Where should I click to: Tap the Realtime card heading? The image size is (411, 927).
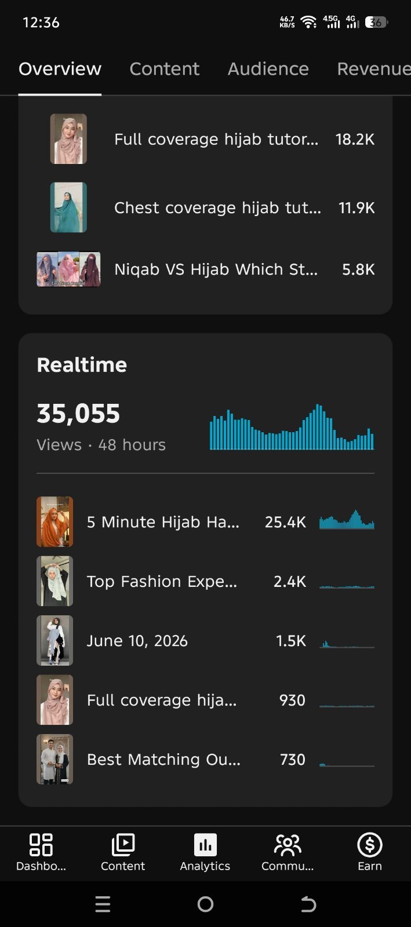82,365
